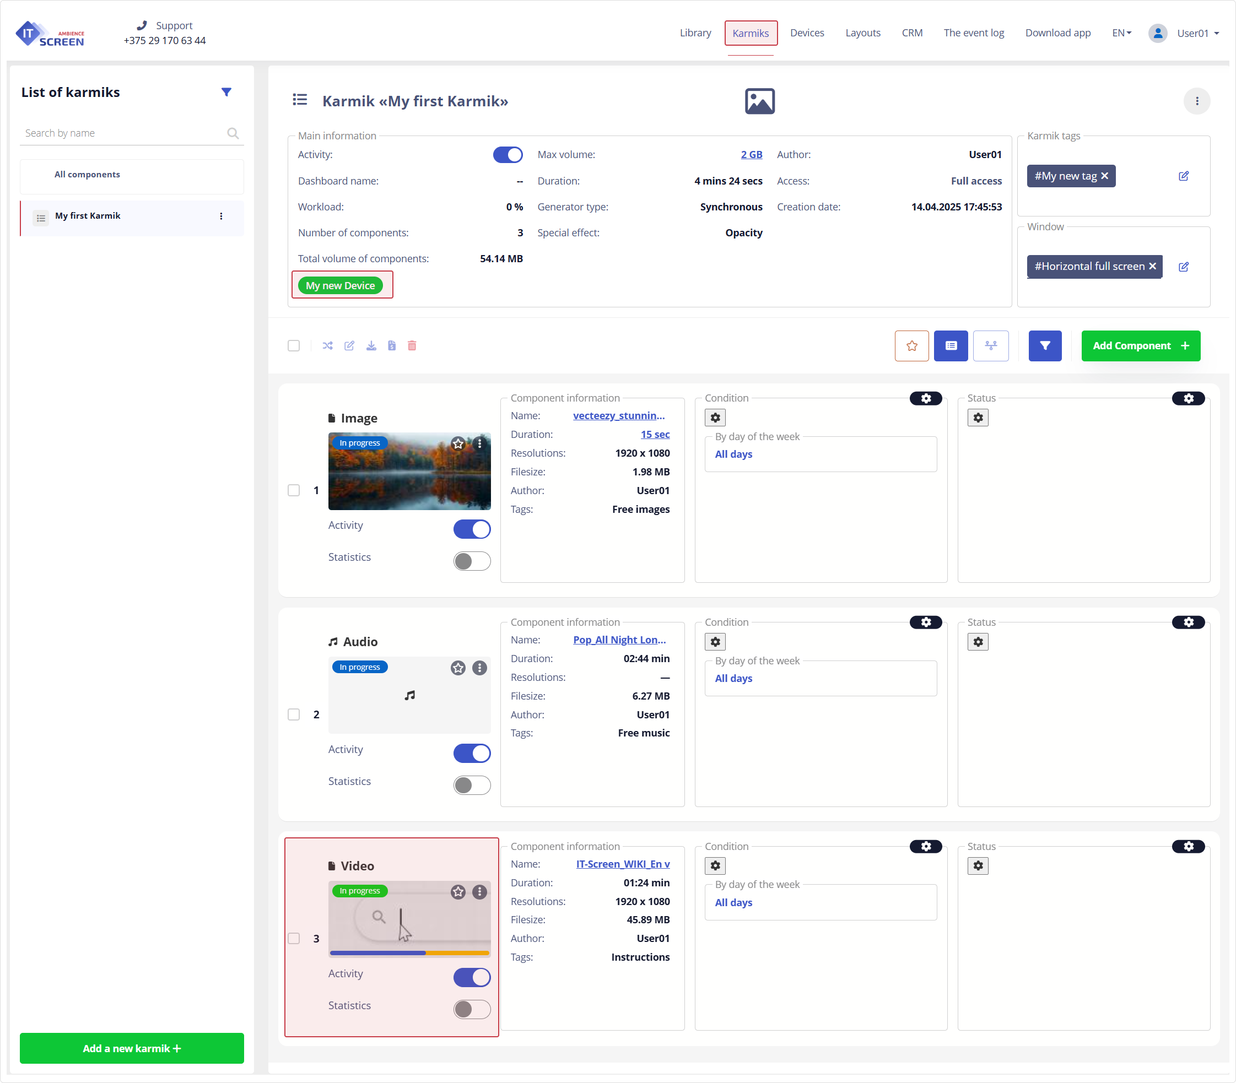This screenshot has width=1236, height=1083.
Task: Open My first Karmik three-dot menu
Action: click(x=221, y=216)
